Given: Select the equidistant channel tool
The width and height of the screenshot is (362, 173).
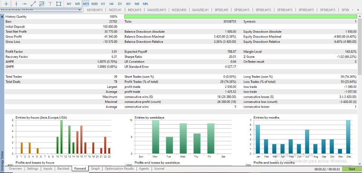Looking at the screenshot, I should [x=41, y=4].
